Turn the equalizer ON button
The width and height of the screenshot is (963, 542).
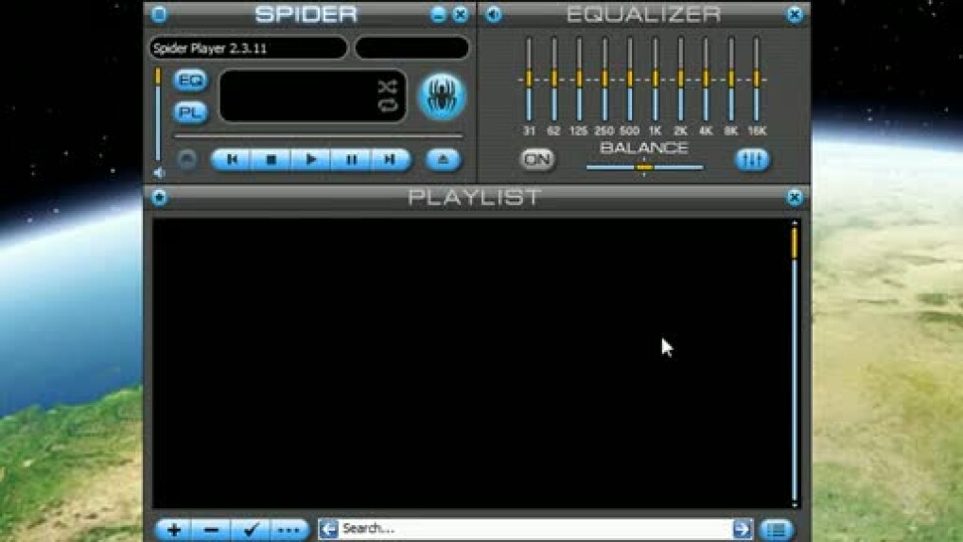click(x=537, y=160)
